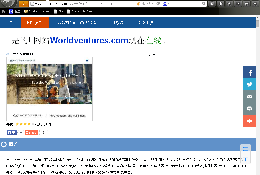The width and height of the screenshot is (260, 175).
Task: Open Baidu search engine selector dropdown
Action: click(166, 4)
